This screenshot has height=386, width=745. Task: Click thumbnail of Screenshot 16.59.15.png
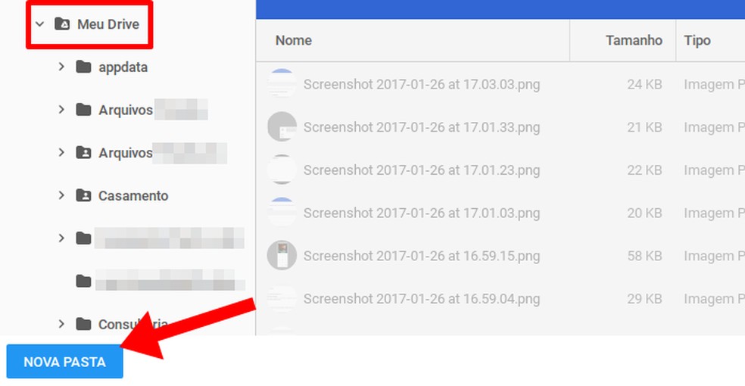(x=282, y=256)
